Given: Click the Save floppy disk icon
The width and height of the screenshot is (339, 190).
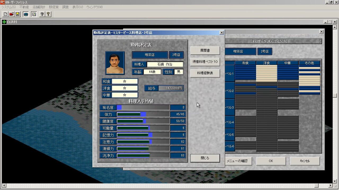Looking at the screenshot, I should click(x=17, y=14).
